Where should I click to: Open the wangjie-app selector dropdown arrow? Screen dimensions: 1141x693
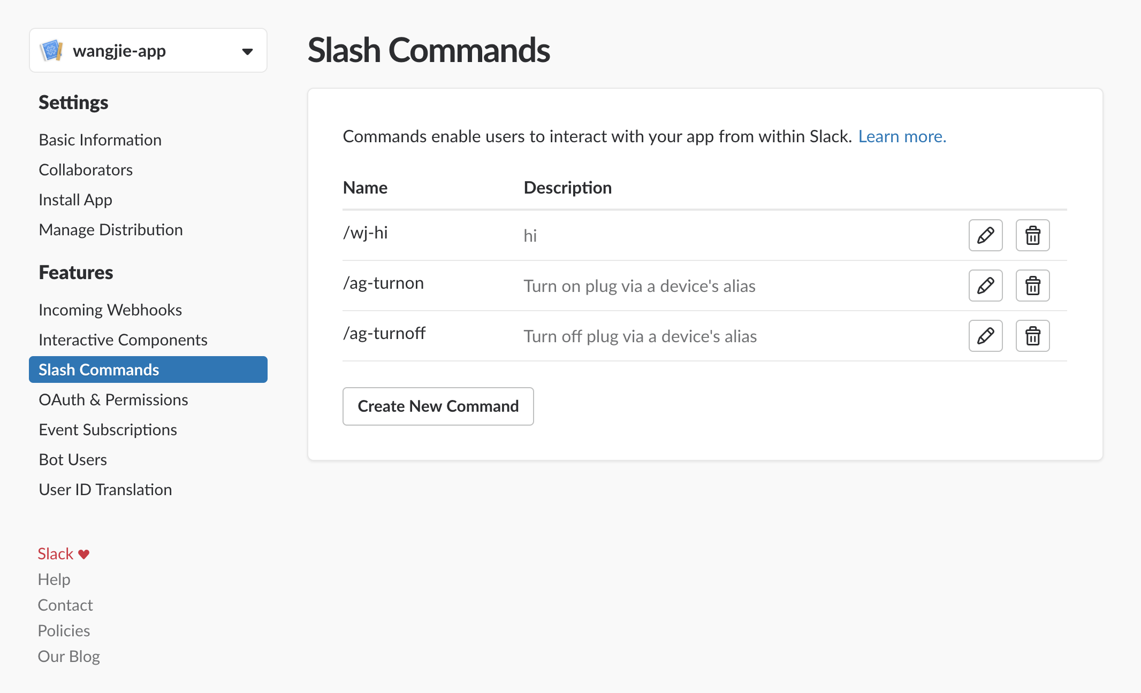pos(247,51)
